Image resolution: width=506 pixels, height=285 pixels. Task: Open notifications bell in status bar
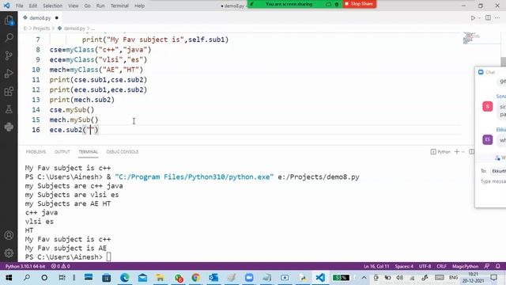coord(497,266)
